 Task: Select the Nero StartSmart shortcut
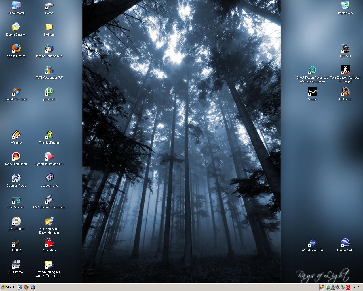point(16,157)
